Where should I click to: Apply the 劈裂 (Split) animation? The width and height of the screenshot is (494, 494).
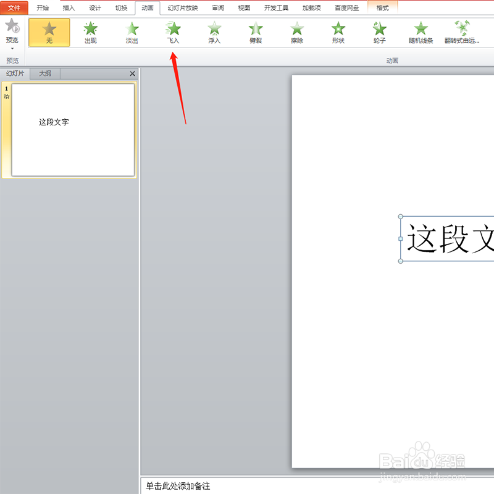256,33
